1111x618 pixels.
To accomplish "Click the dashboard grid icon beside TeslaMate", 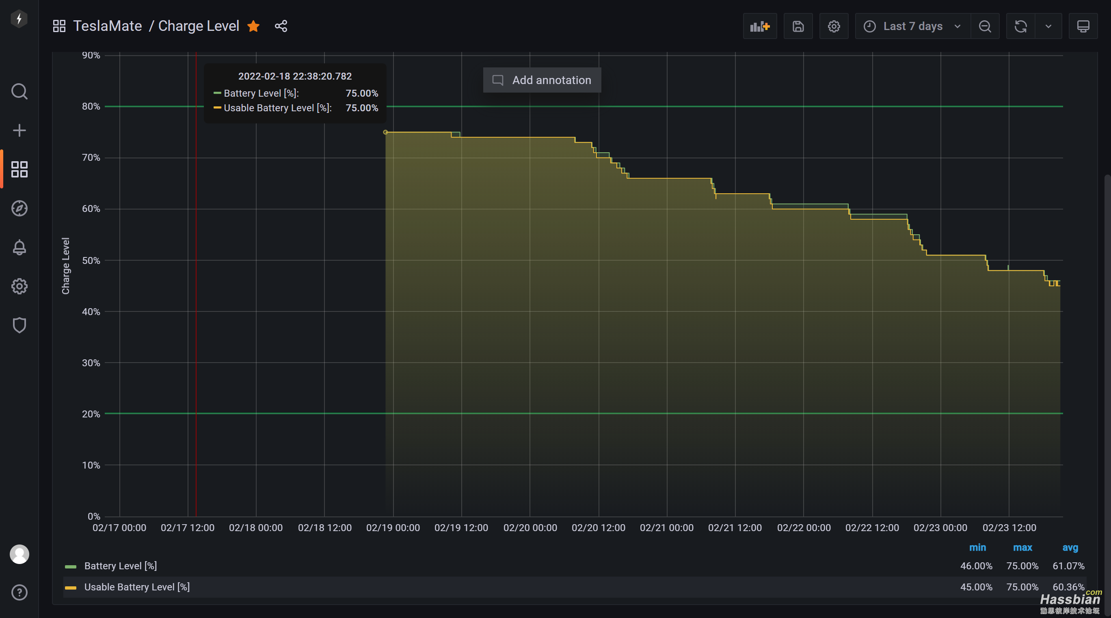I will [59, 26].
